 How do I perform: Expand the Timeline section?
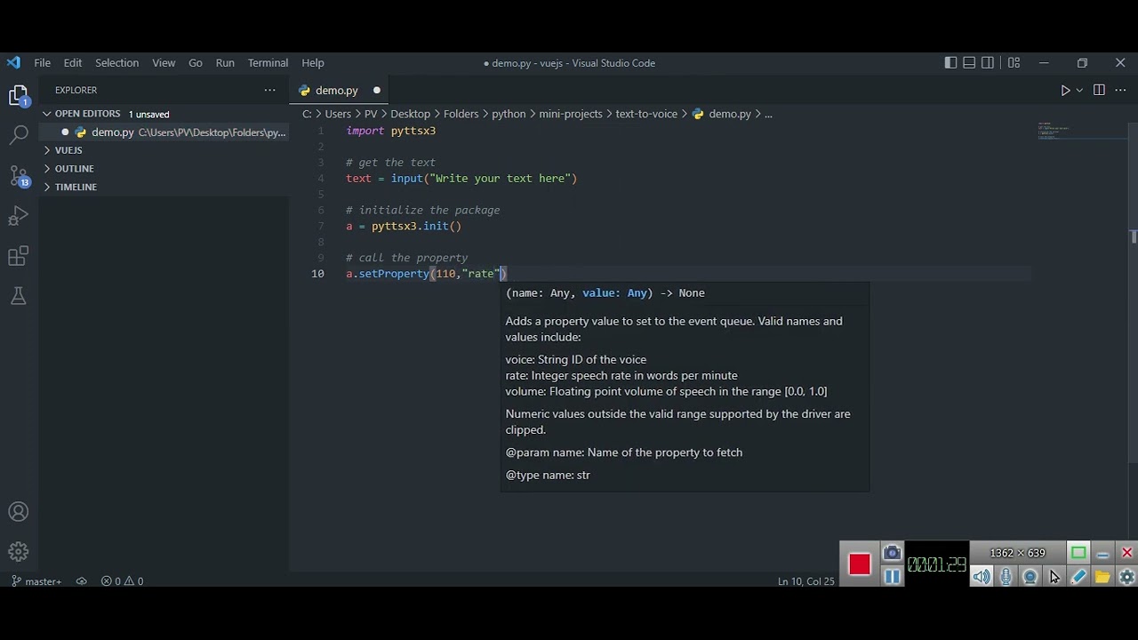[x=76, y=187]
